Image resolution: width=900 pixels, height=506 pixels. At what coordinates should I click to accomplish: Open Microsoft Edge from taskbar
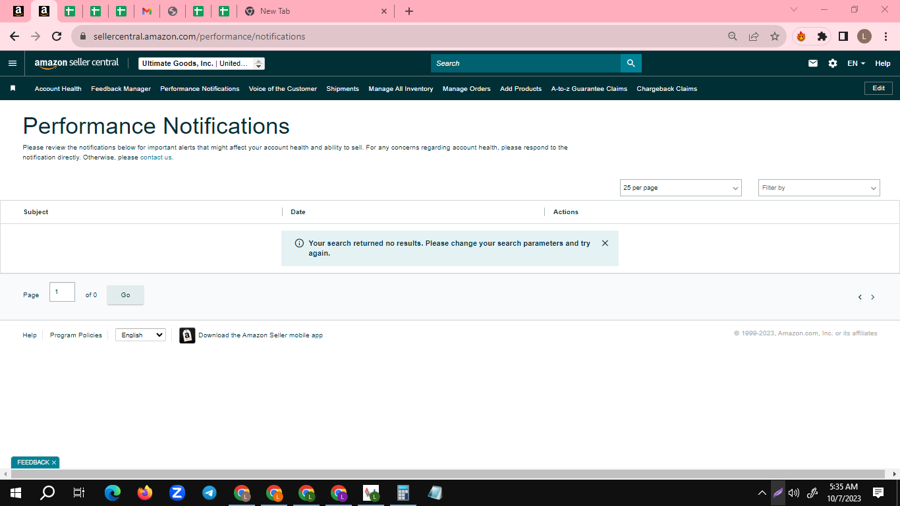[x=113, y=493]
